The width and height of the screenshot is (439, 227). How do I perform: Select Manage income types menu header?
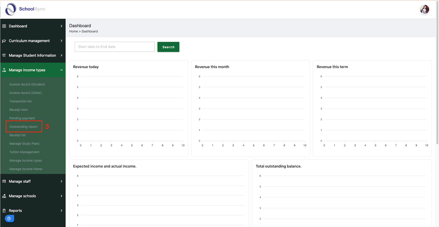(33, 70)
